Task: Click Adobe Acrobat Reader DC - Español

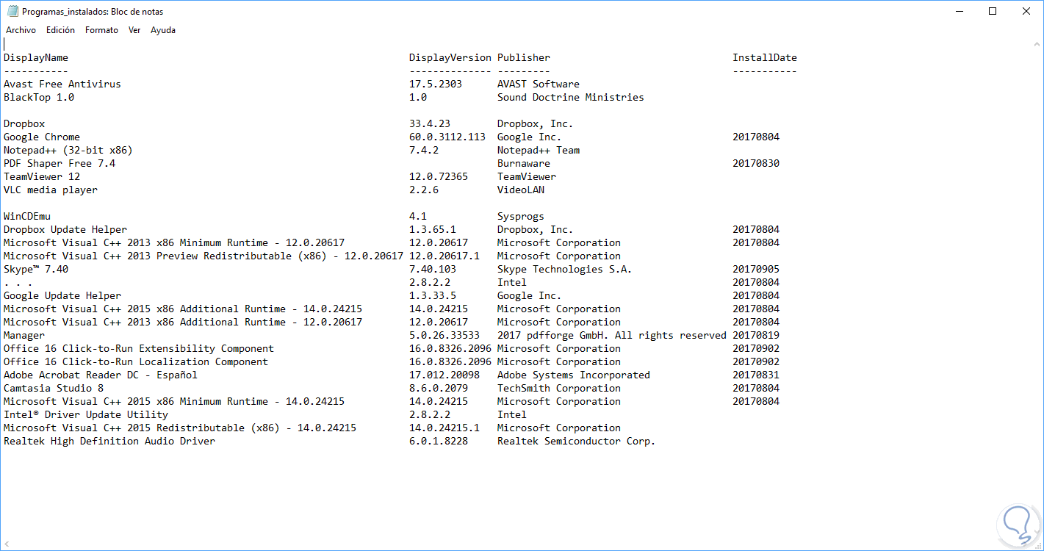Action: [101, 375]
